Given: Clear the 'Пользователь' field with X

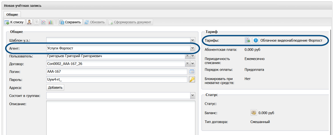Looking at the screenshot, I should [x=188, y=56].
